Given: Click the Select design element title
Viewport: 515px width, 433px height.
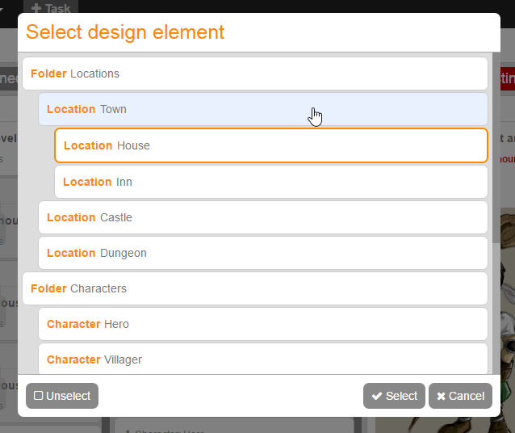Looking at the screenshot, I should coord(125,32).
